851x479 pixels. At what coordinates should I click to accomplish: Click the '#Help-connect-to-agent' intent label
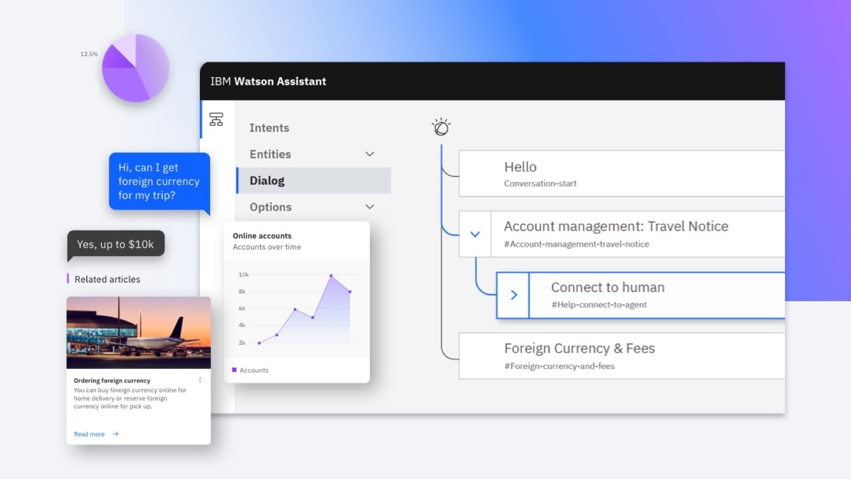point(599,305)
